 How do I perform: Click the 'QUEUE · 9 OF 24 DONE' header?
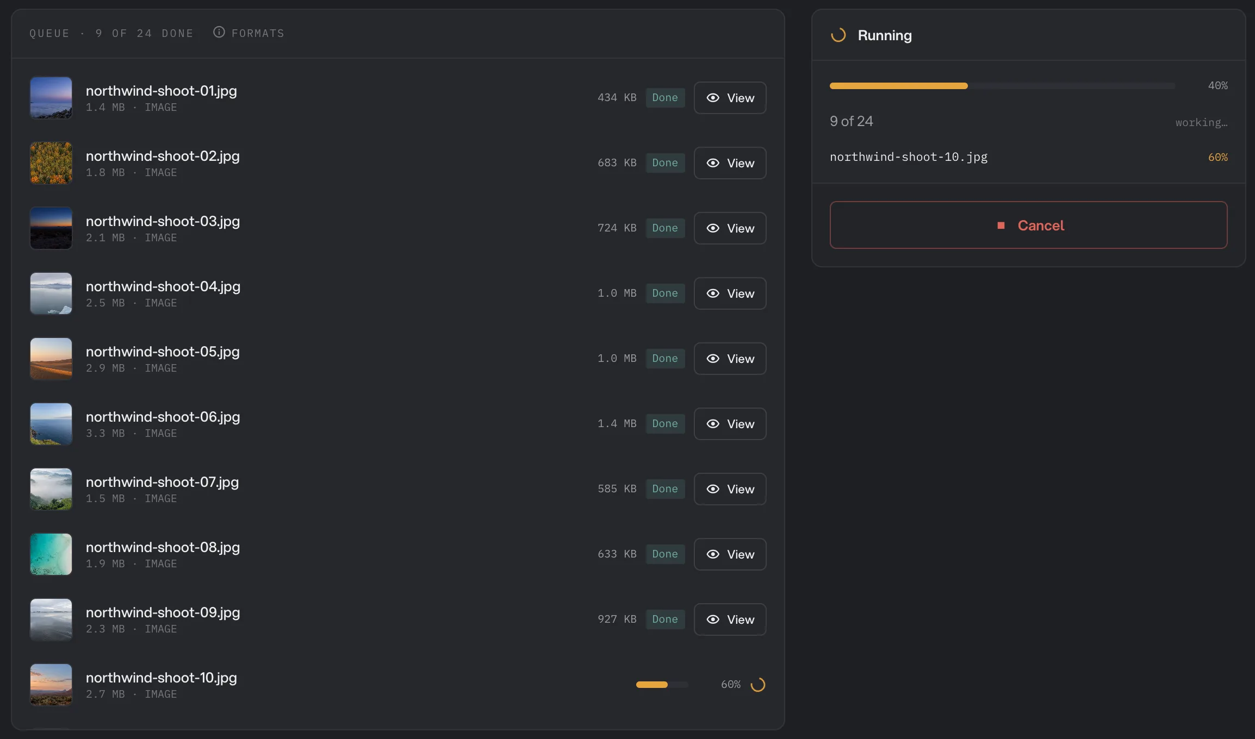(x=111, y=33)
